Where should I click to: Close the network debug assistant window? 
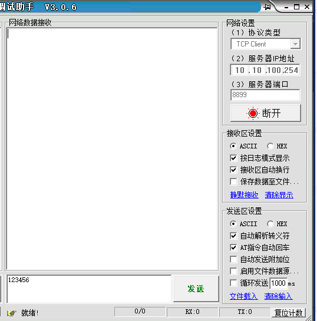point(307,7)
